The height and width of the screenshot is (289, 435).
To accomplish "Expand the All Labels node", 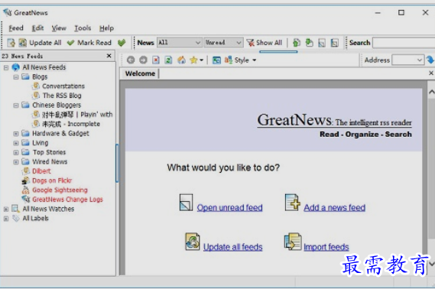I will pos(6,219).
